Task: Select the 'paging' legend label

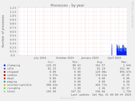Action: click(x=12, y=82)
